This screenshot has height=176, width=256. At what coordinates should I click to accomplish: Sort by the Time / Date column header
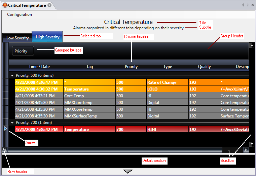click(39, 67)
